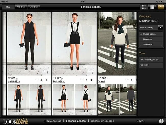Filter by tag Офис (1)

(x=151, y=65)
